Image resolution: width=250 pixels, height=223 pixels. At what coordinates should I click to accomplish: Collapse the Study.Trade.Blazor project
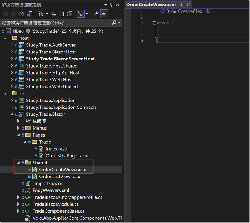click(12, 114)
